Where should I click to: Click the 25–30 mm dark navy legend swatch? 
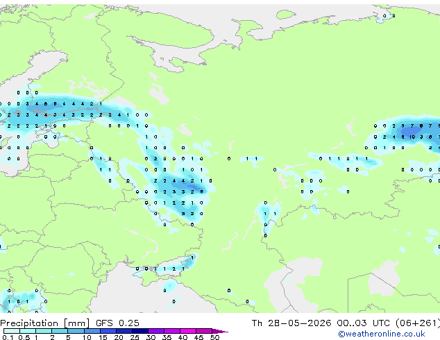(x=140, y=331)
